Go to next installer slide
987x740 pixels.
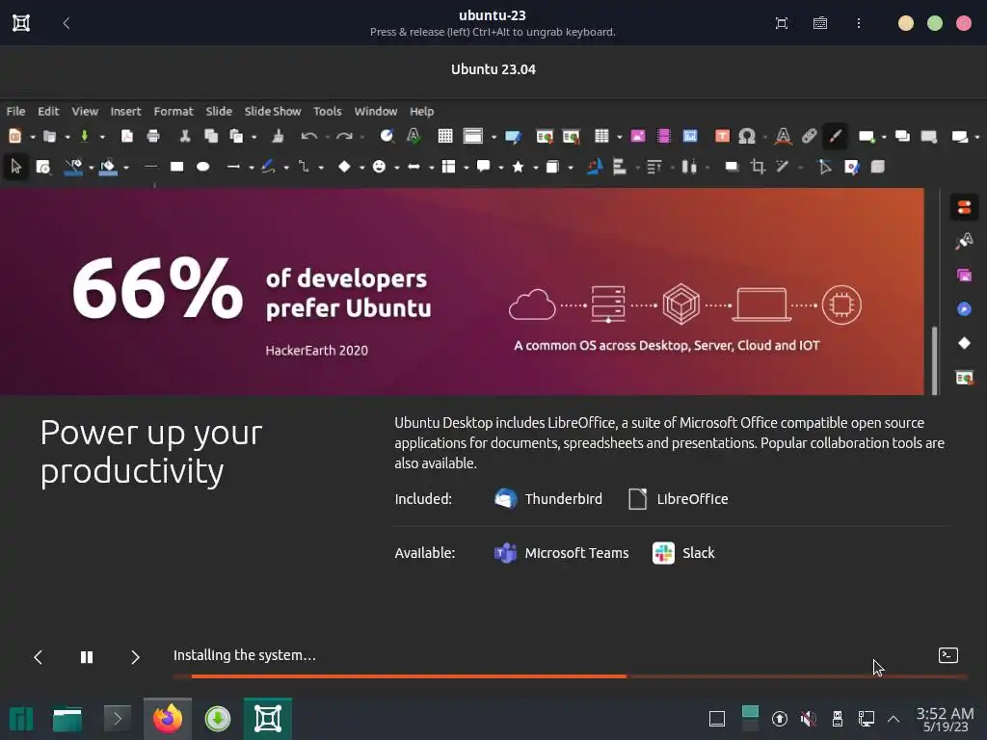(x=135, y=657)
